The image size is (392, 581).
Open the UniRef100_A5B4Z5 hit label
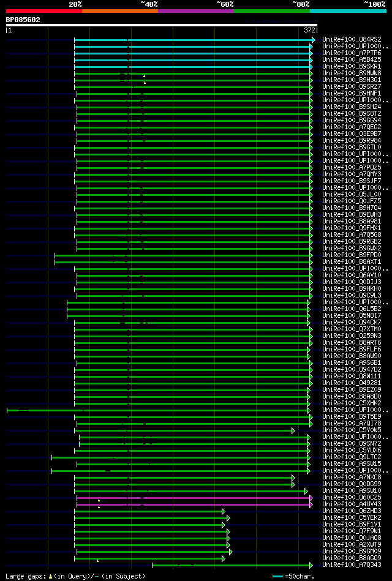pyautogui.click(x=352, y=59)
